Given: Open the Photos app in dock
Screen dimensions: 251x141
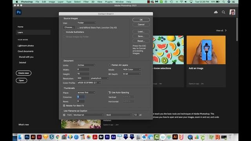Looking at the screenshot, I should [89, 137].
